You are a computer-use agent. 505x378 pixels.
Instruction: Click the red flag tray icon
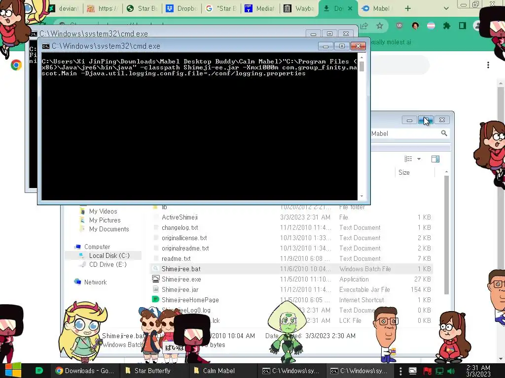(x=428, y=371)
